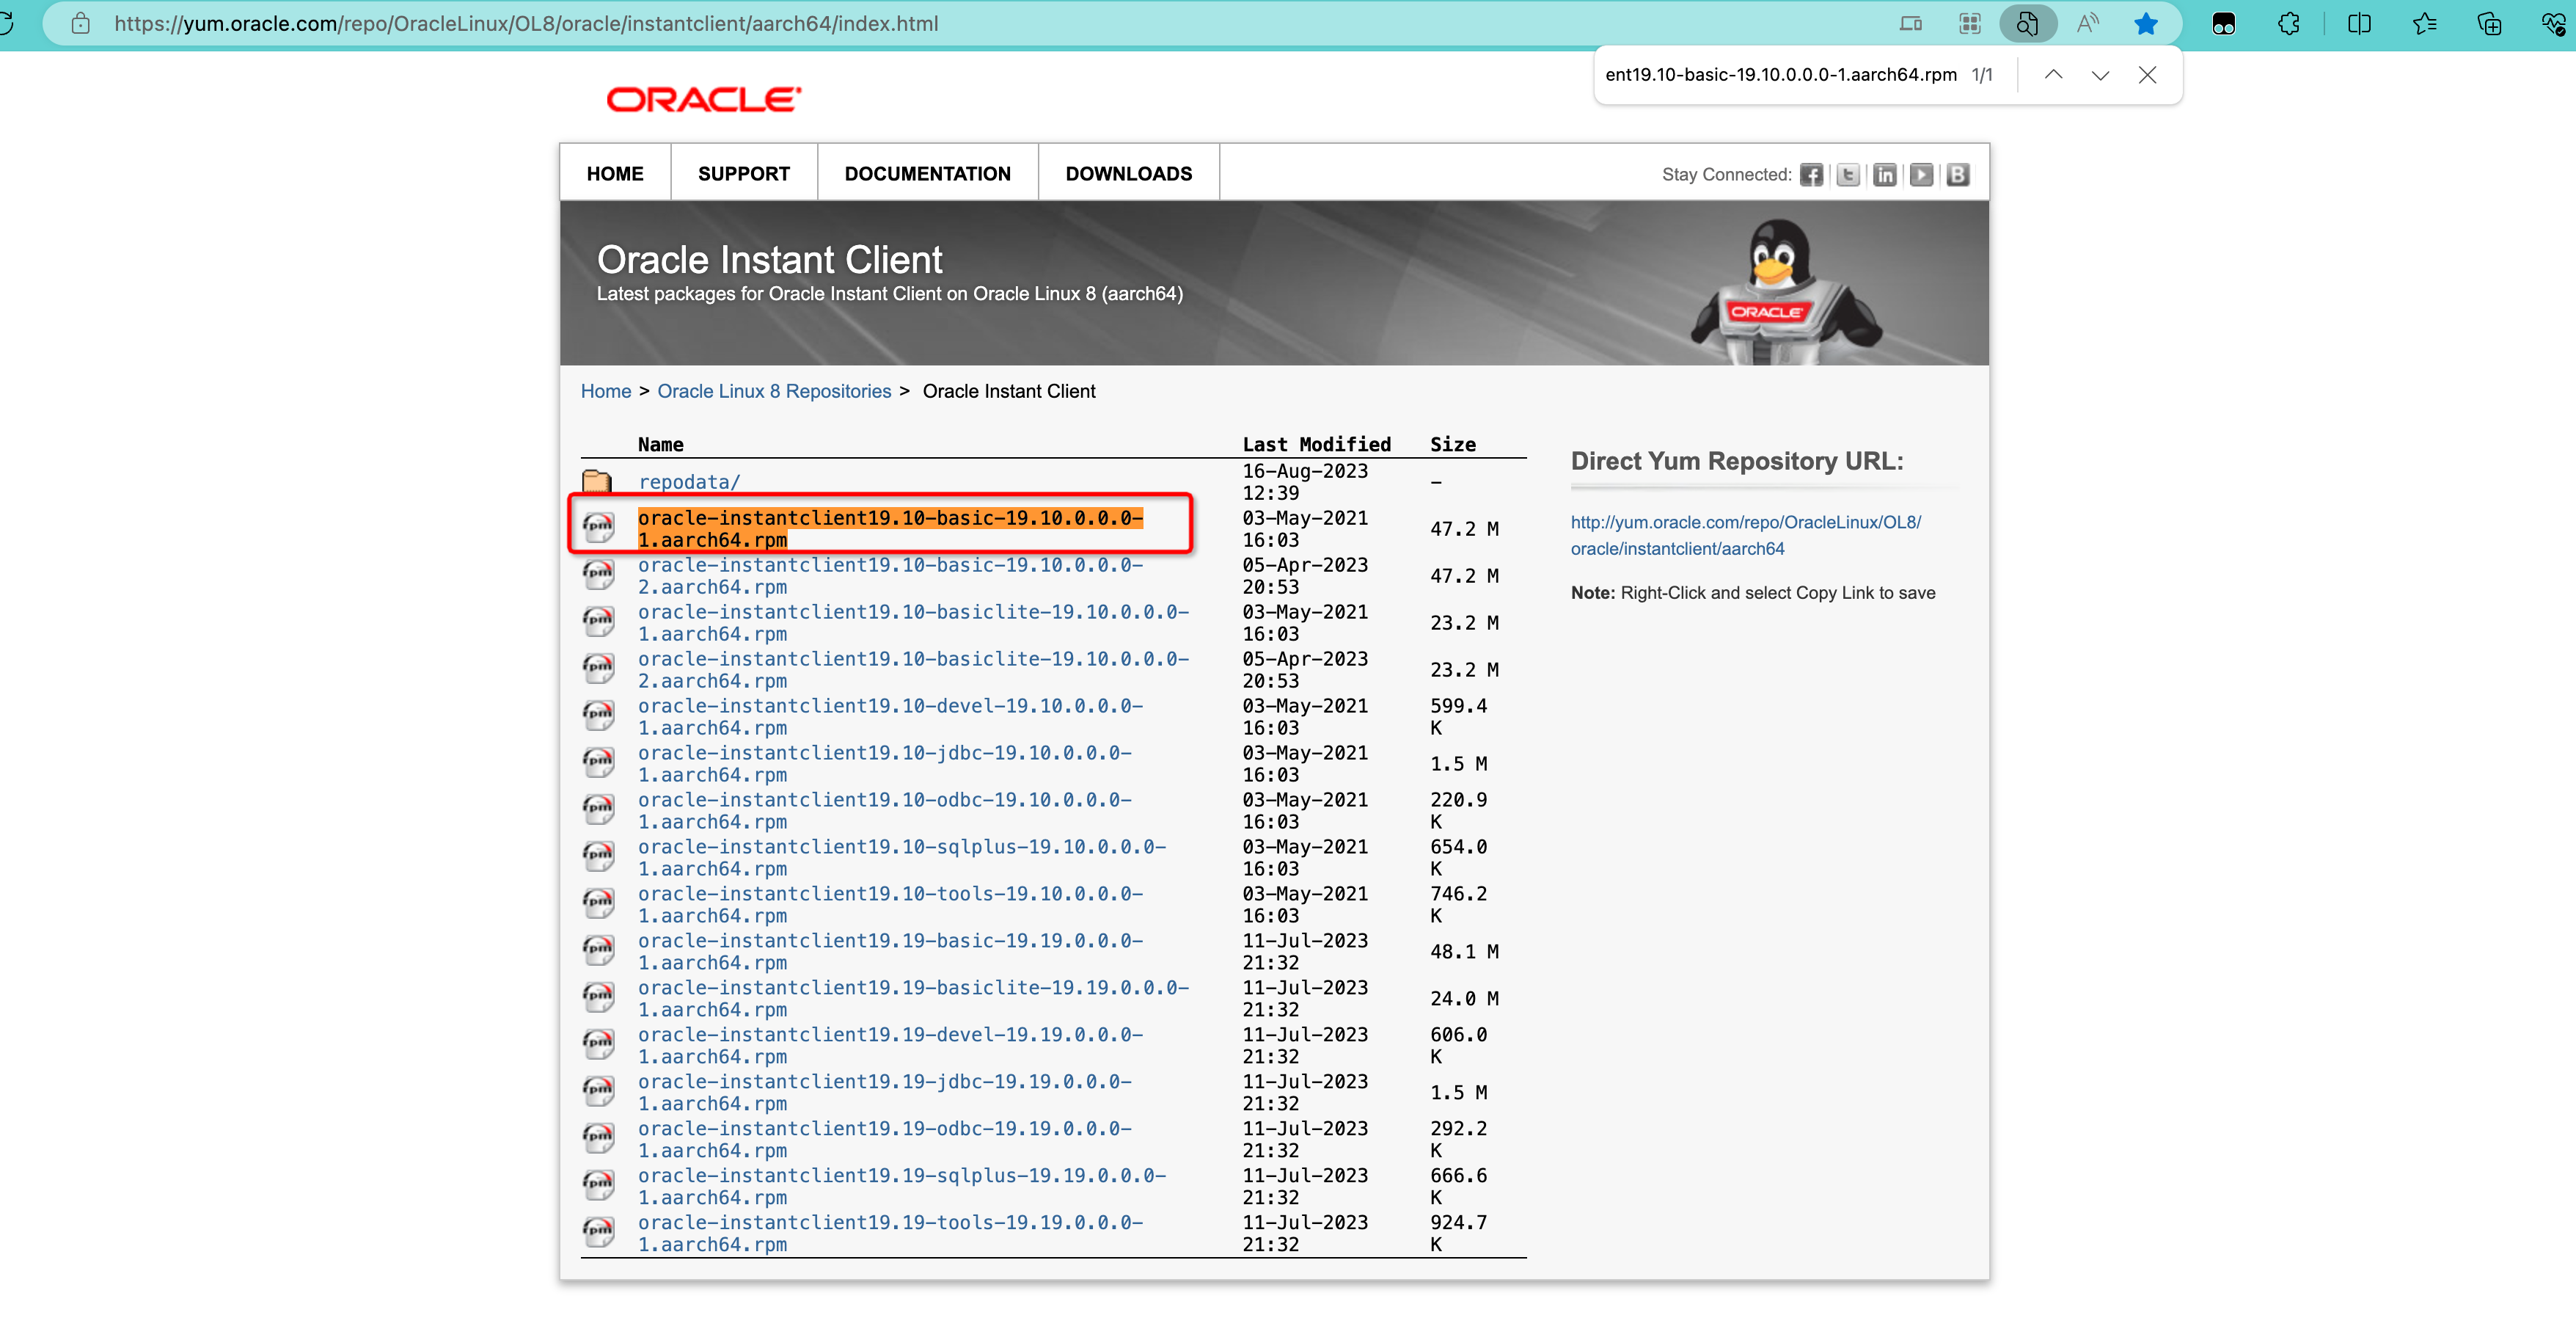The height and width of the screenshot is (1340, 2576).
Task: Open the DOWNLOADS menu item
Action: tap(1128, 173)
